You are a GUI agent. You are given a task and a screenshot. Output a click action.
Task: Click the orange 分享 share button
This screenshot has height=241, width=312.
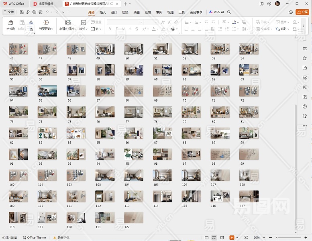point(302,12)
